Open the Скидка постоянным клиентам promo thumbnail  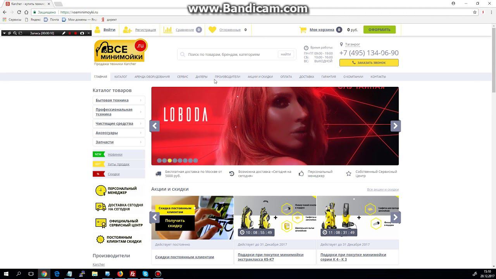point(193,218)
